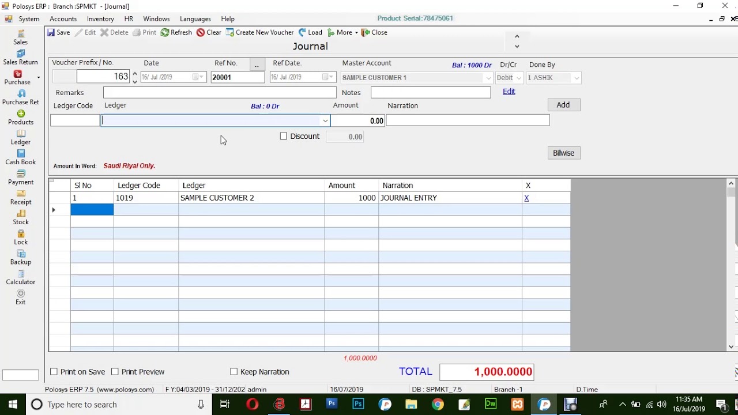Click the grid scrollbar down arrow
The height and width of the screenshot is (415, 738).
tap(731, 346)
